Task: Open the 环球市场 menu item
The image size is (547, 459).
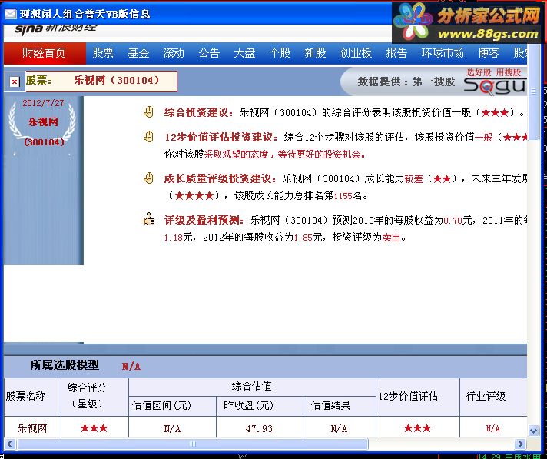Action: 443,53
